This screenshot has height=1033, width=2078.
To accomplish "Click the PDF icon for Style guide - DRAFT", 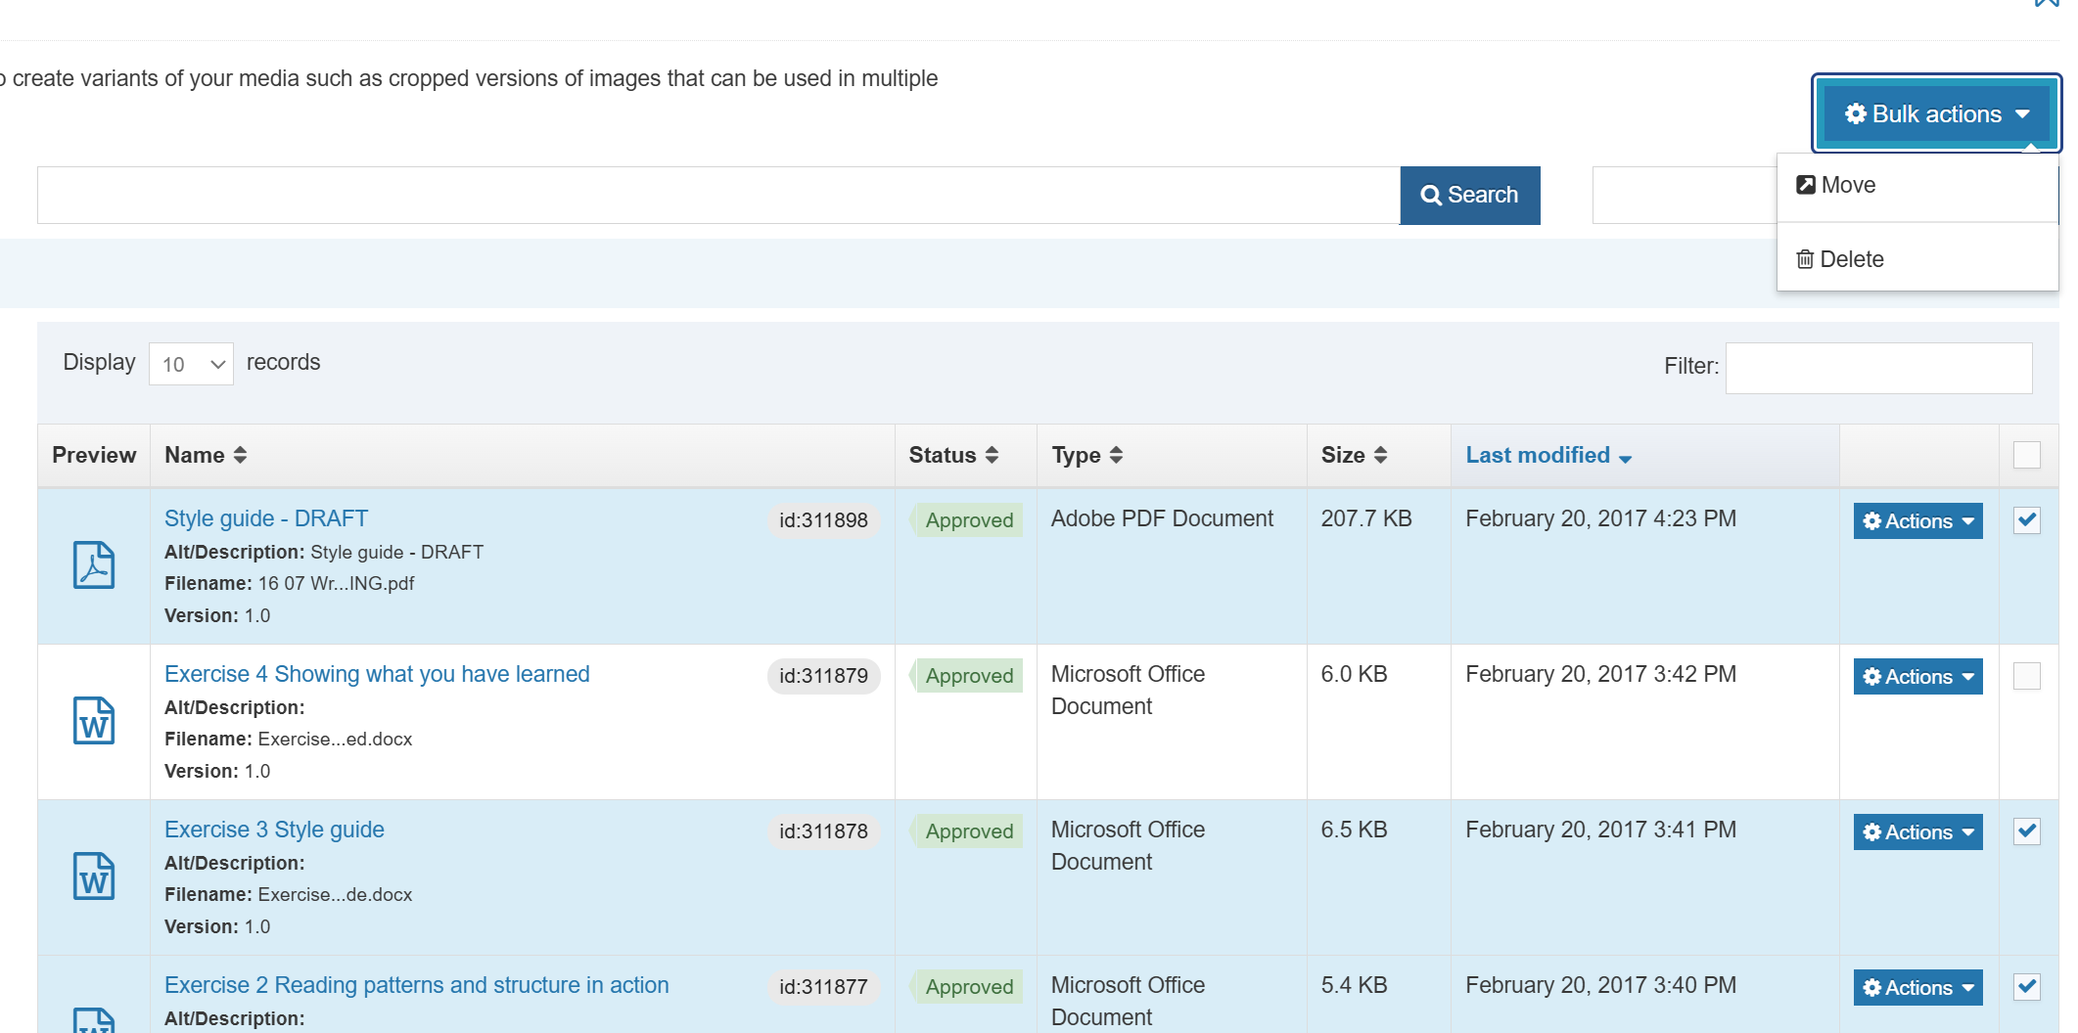I will coord(94,565).
